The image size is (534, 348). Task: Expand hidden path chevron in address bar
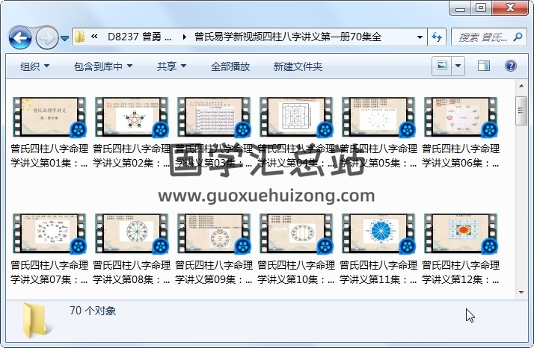94,37
